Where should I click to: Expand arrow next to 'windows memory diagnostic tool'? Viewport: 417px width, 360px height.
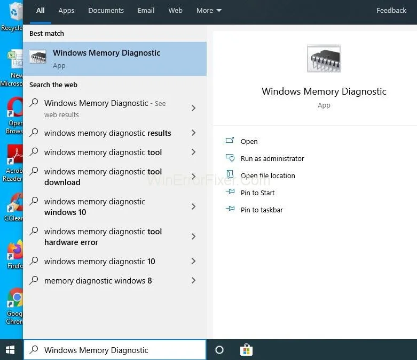pos(194,152)
